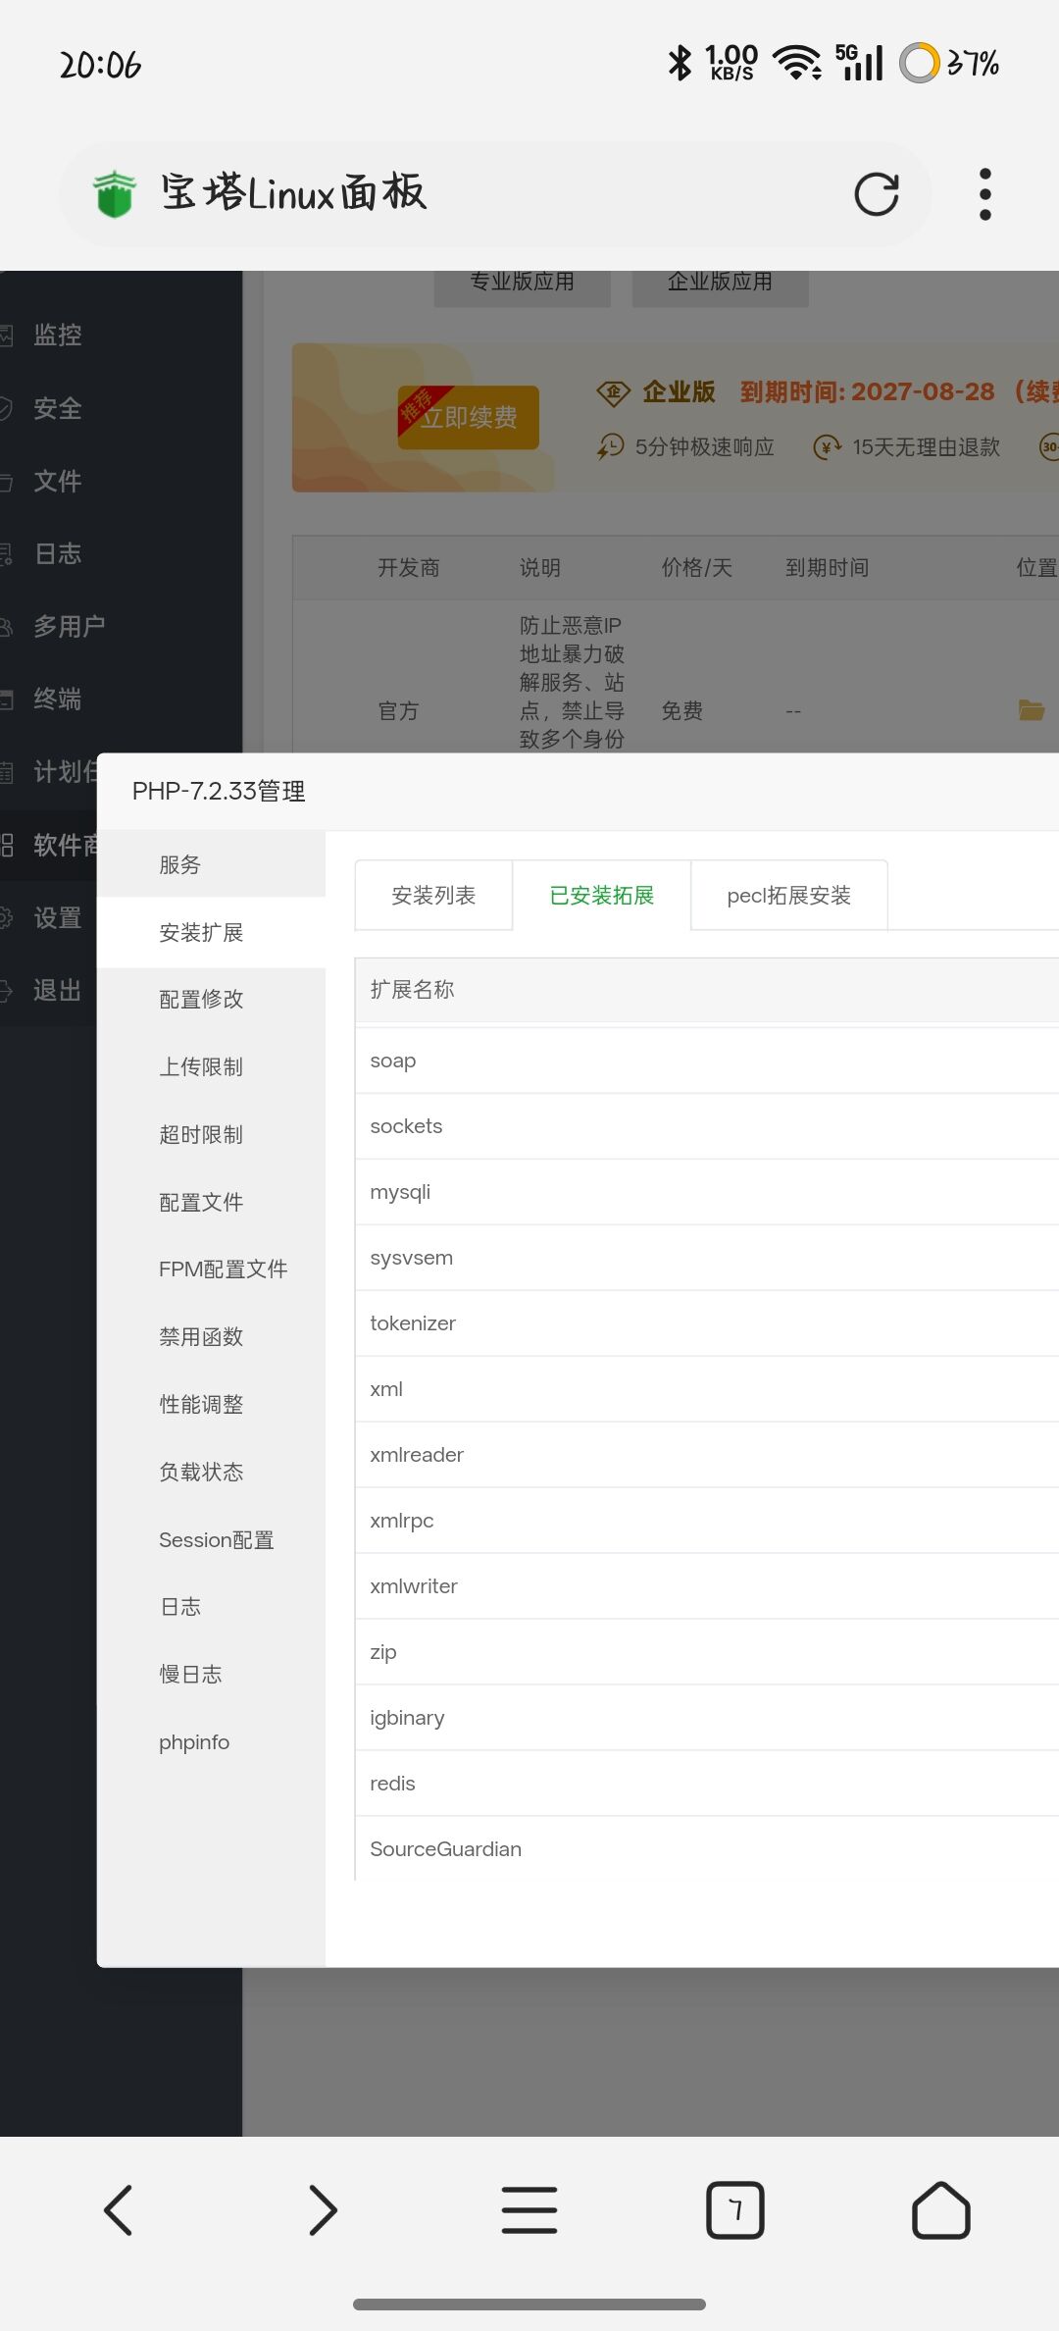Screen dimensions: 1059x2331
Task: Open the browser hamburger menu
Action: pos(529,2209)
